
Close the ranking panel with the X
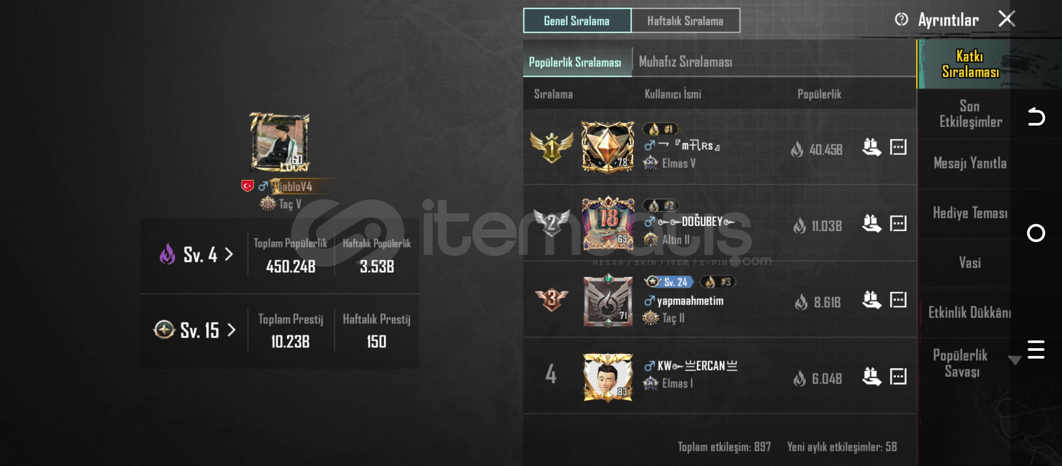[x=1007, y=19]
